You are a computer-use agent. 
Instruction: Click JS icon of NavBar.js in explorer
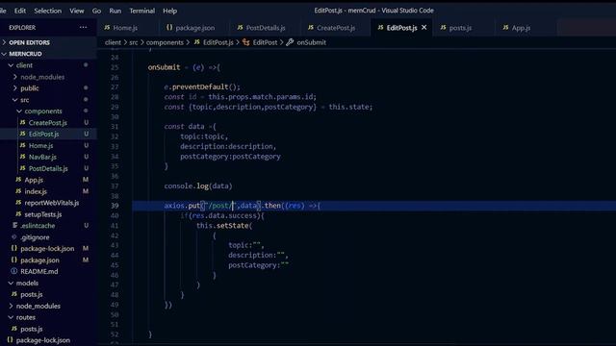tap(22, 157)
